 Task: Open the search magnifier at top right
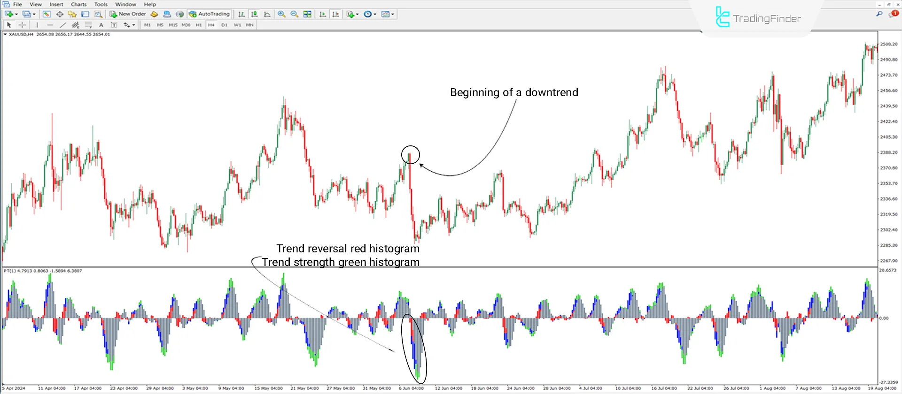point(879,14)
